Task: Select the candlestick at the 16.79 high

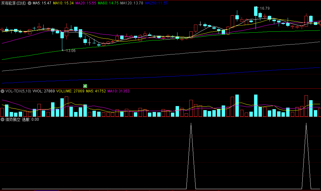Action: [x=256, y=11]
